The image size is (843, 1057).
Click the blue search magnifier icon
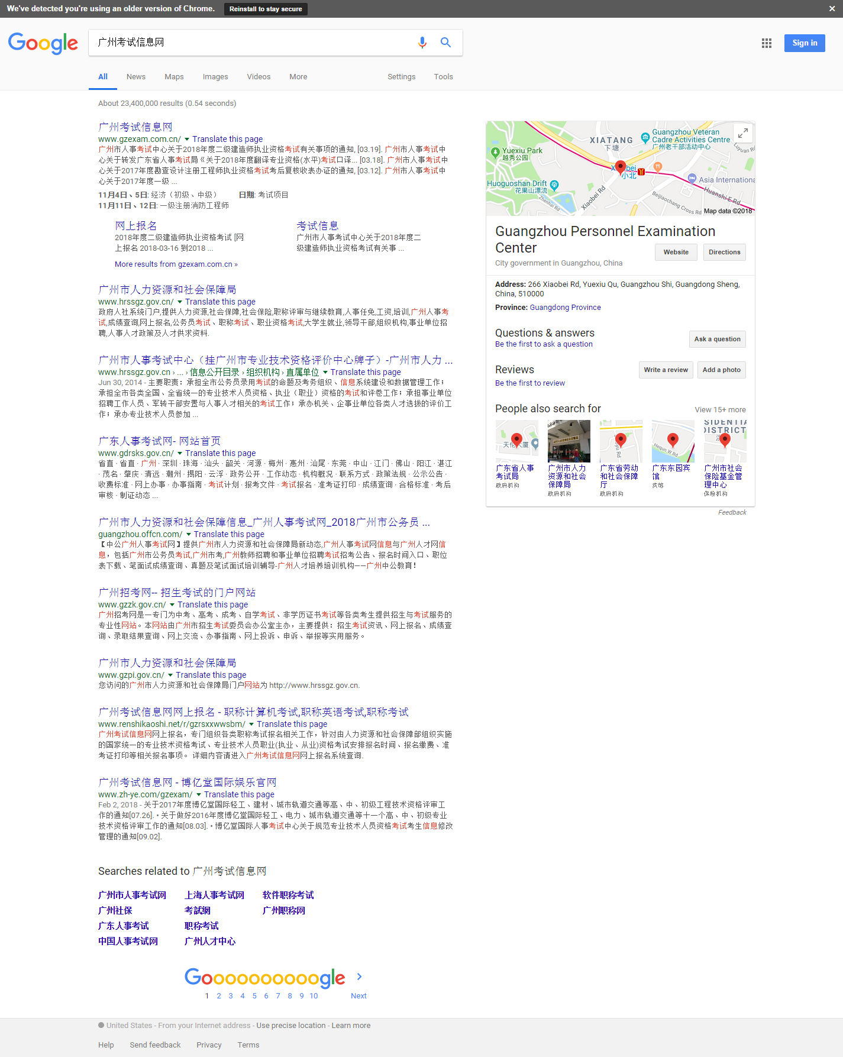click(445, 43)
